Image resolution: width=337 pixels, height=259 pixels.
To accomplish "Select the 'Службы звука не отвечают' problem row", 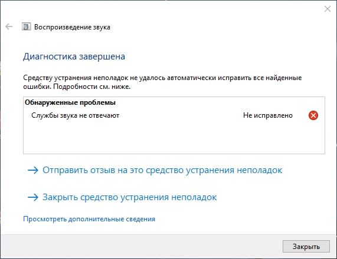I will 174,115.
